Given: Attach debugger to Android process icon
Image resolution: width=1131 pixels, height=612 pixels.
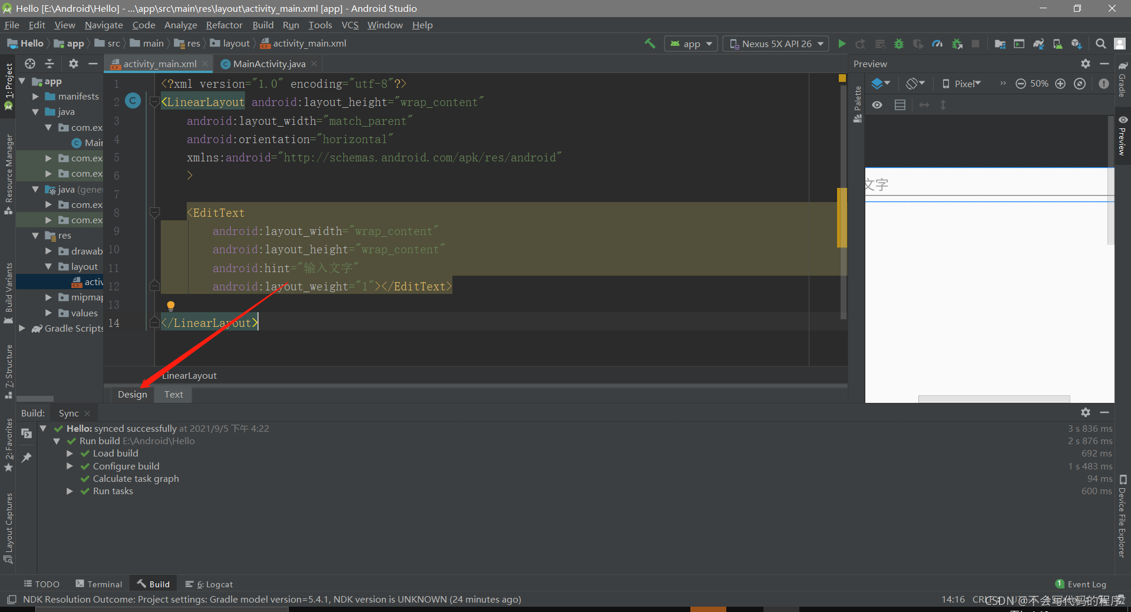Looking at the screenshot, I should pos(957,44).
